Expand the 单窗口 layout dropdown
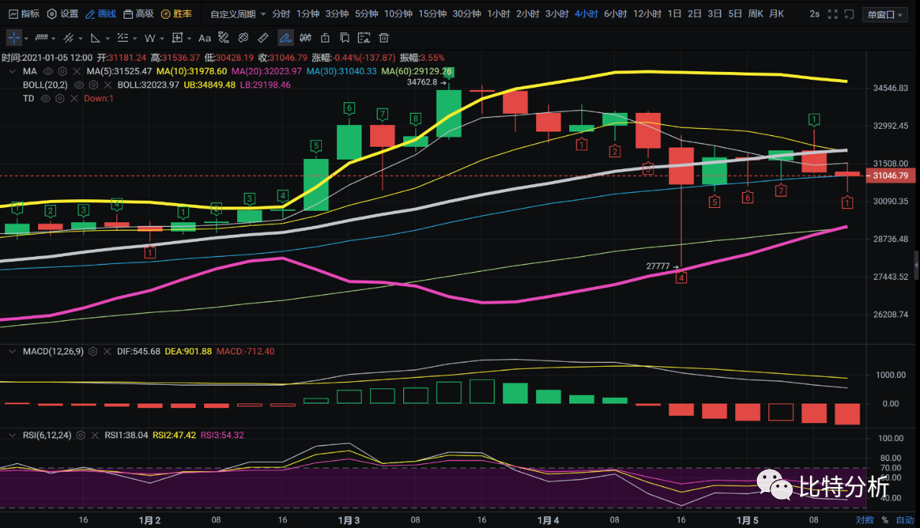Viewport: 920px width, 528px height. [886, 14]
